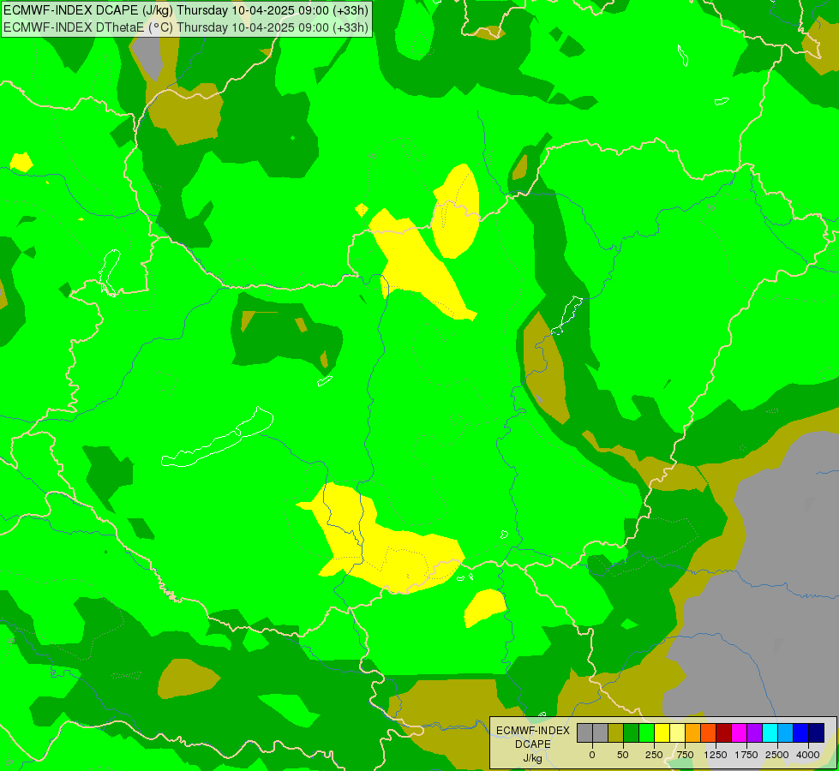
Task: Click the ECMWF-INDEX DThetaE (°C) title line
Action: pyautogui.click(x=186, y=27)
